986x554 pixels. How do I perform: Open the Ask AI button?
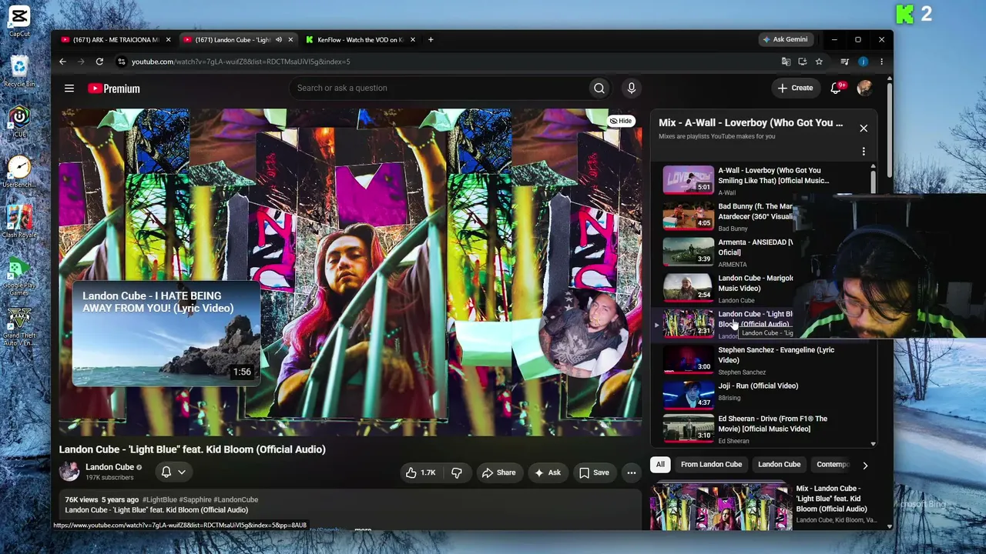click(548, 472)
